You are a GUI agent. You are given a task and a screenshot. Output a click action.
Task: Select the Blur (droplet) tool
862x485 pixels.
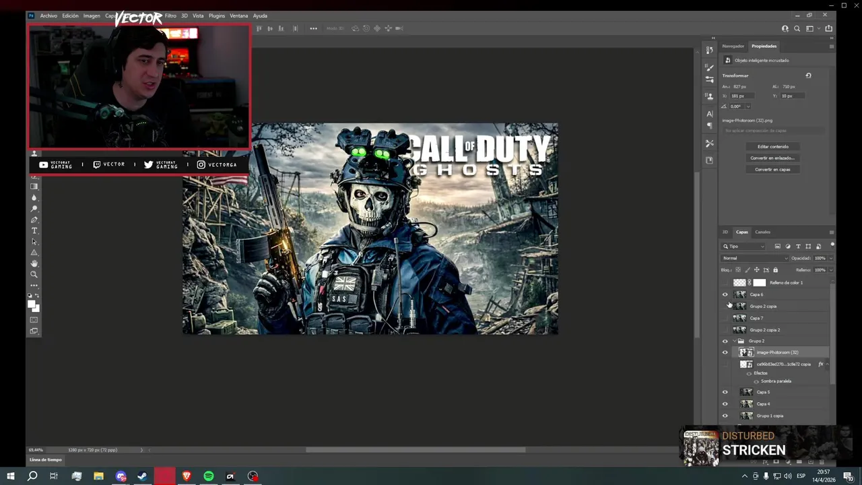pos(34,197)
